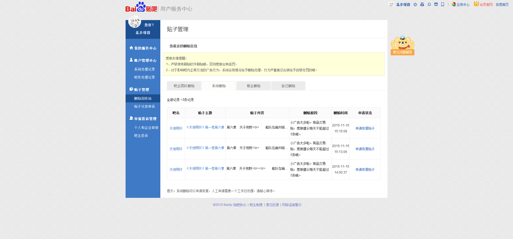Click 申请恢复贴子 for the 15:15:08 post
The width and height of the screenshot is (513, 239).
[365, 129]
